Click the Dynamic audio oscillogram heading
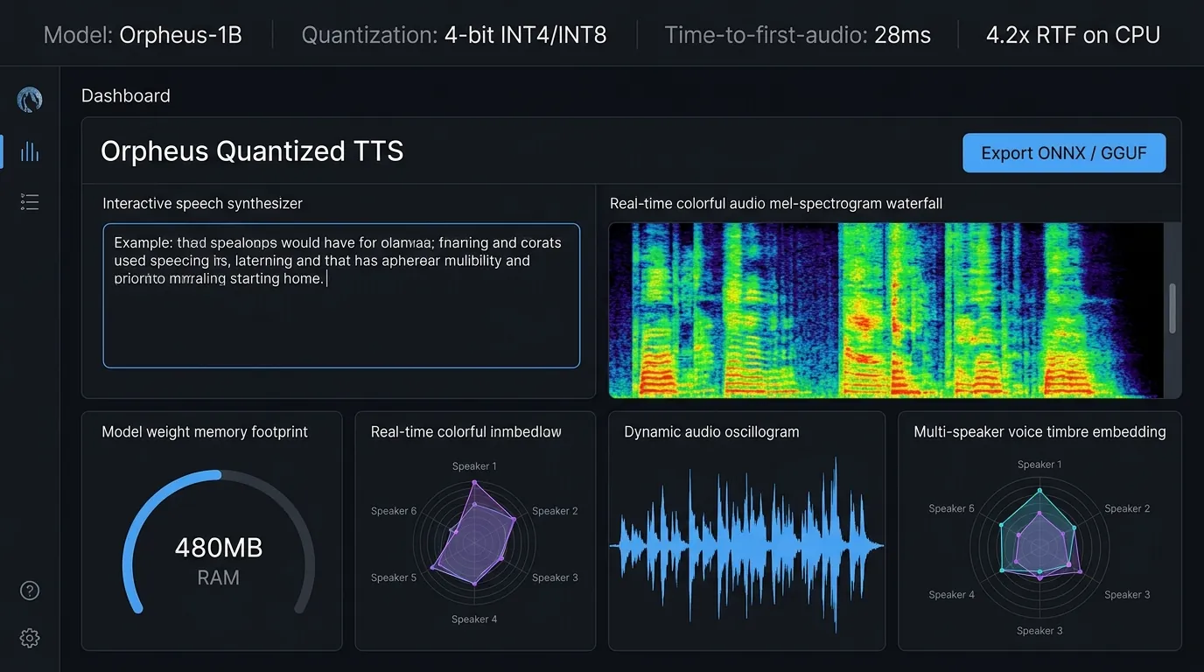Image resolution: width=1204 pixels, height=672 pixels. [711, 431]
